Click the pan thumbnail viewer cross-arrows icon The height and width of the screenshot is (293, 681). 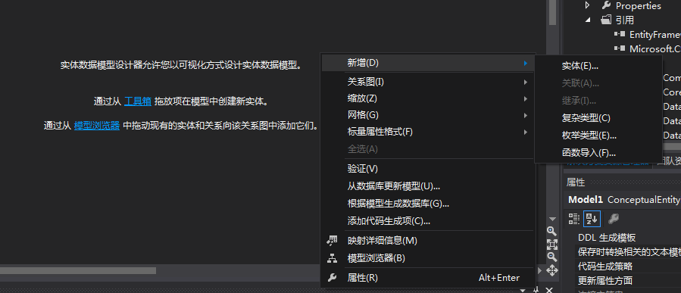pos(551,271)
